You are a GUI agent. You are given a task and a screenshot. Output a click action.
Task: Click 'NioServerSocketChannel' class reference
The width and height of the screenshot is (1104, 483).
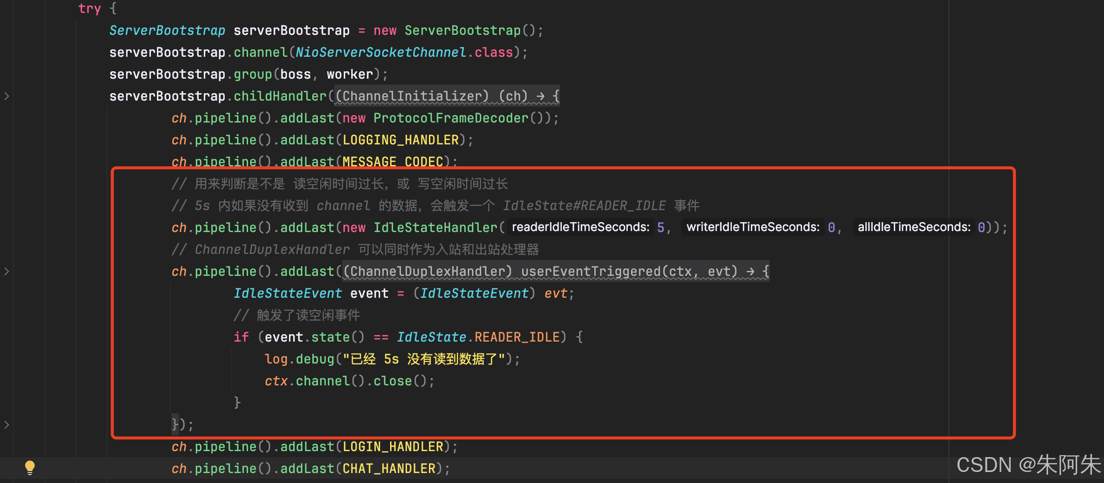pos(381,52)
